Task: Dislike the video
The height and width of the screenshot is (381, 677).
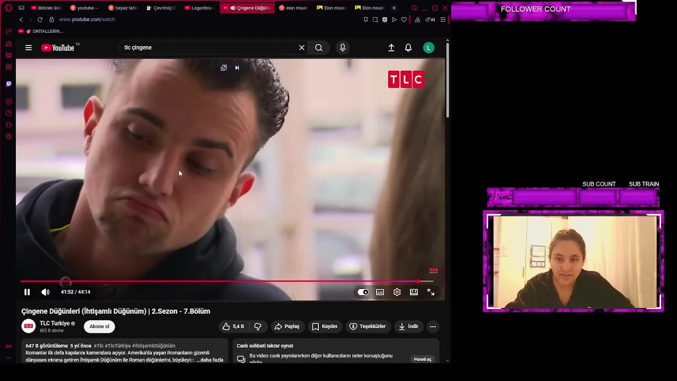Action: click(x=258, y=326)
